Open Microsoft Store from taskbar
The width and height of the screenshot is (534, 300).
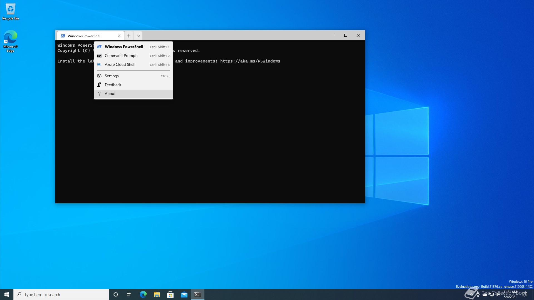tap(170, 294)
